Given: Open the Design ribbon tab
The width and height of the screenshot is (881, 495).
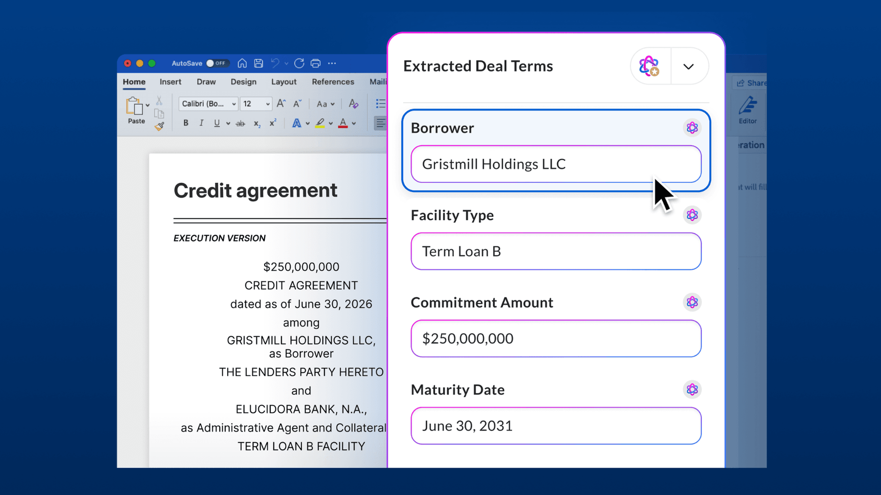Looking at the screenshot, I should pos(243,82).
